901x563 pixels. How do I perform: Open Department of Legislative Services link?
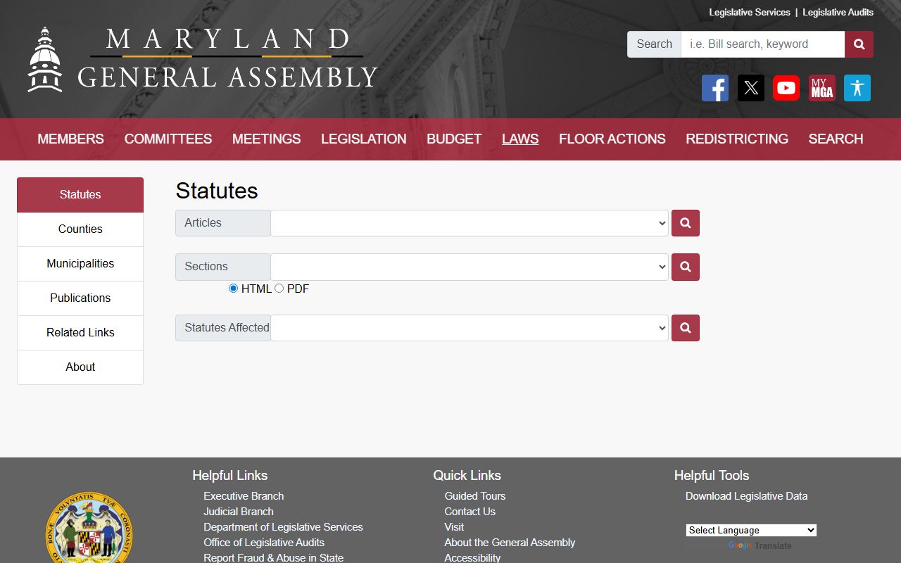(283, 527)
